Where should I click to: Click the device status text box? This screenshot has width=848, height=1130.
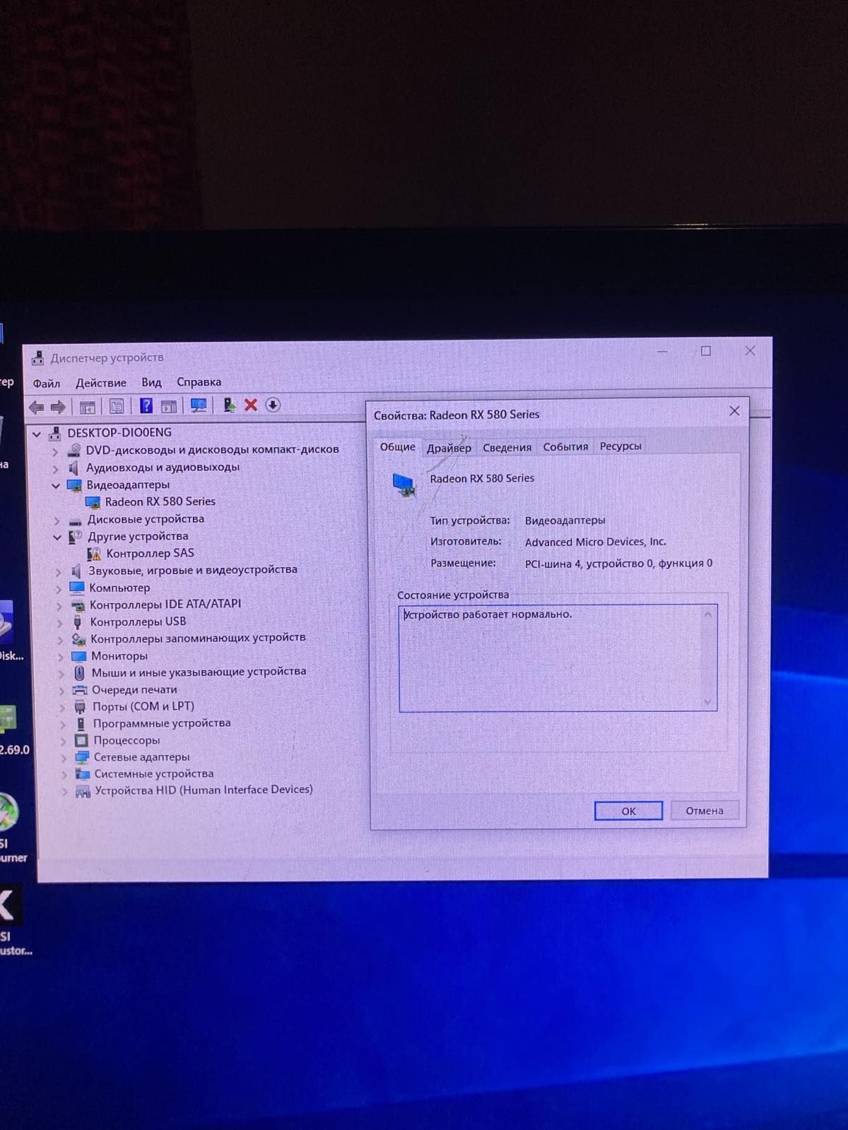(558, 658)
